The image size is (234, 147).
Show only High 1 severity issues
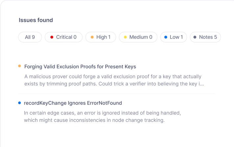[101, 37]
